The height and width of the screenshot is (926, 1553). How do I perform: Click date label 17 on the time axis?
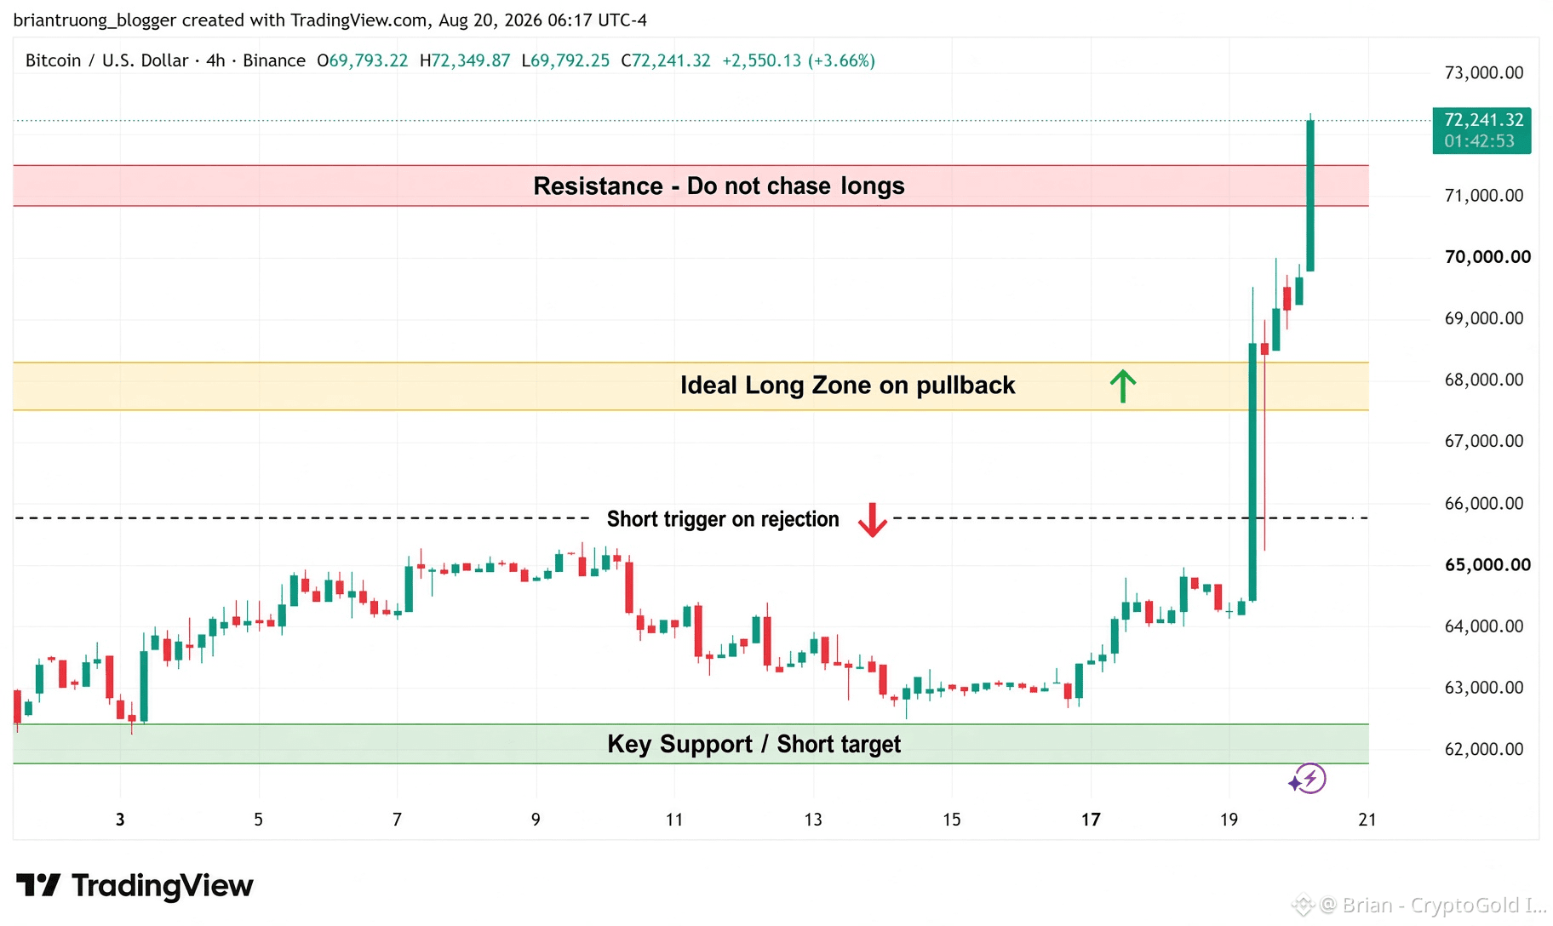[1091, 820]
